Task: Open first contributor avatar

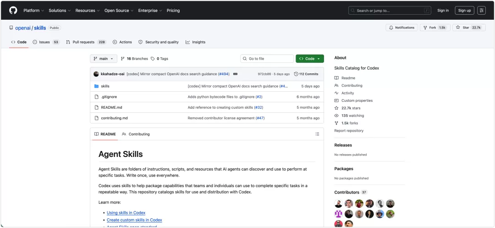Action: 338,204
